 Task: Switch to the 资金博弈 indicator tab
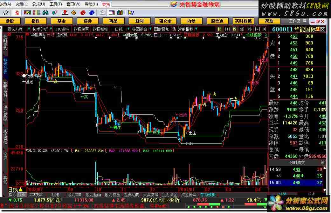189,195
